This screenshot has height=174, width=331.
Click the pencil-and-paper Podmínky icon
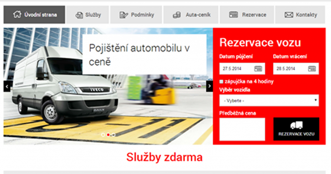coord(123,15)
